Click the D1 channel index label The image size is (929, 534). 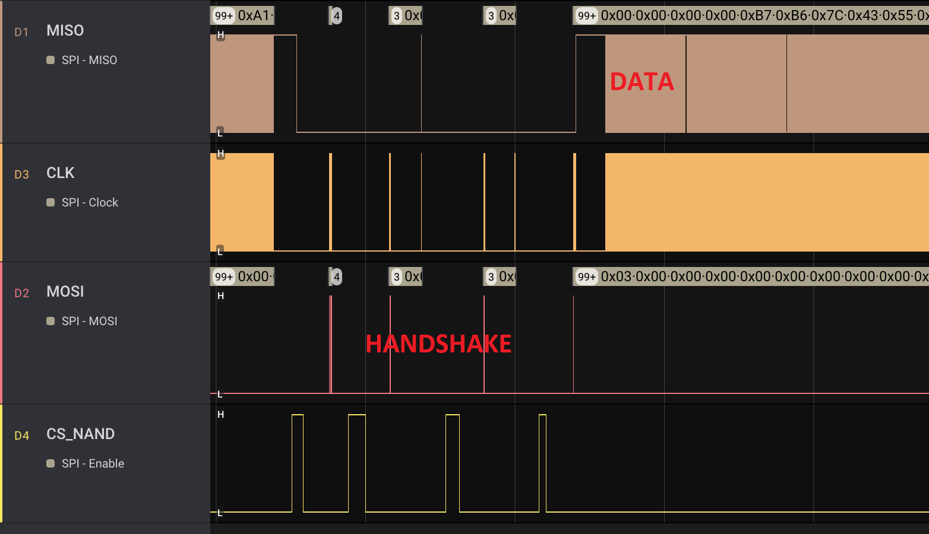pos(21,32)
